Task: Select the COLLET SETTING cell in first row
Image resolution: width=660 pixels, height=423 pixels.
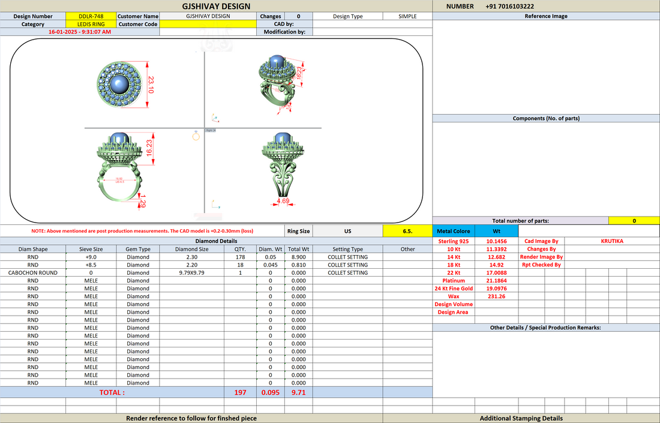Action: click(347, 257)
